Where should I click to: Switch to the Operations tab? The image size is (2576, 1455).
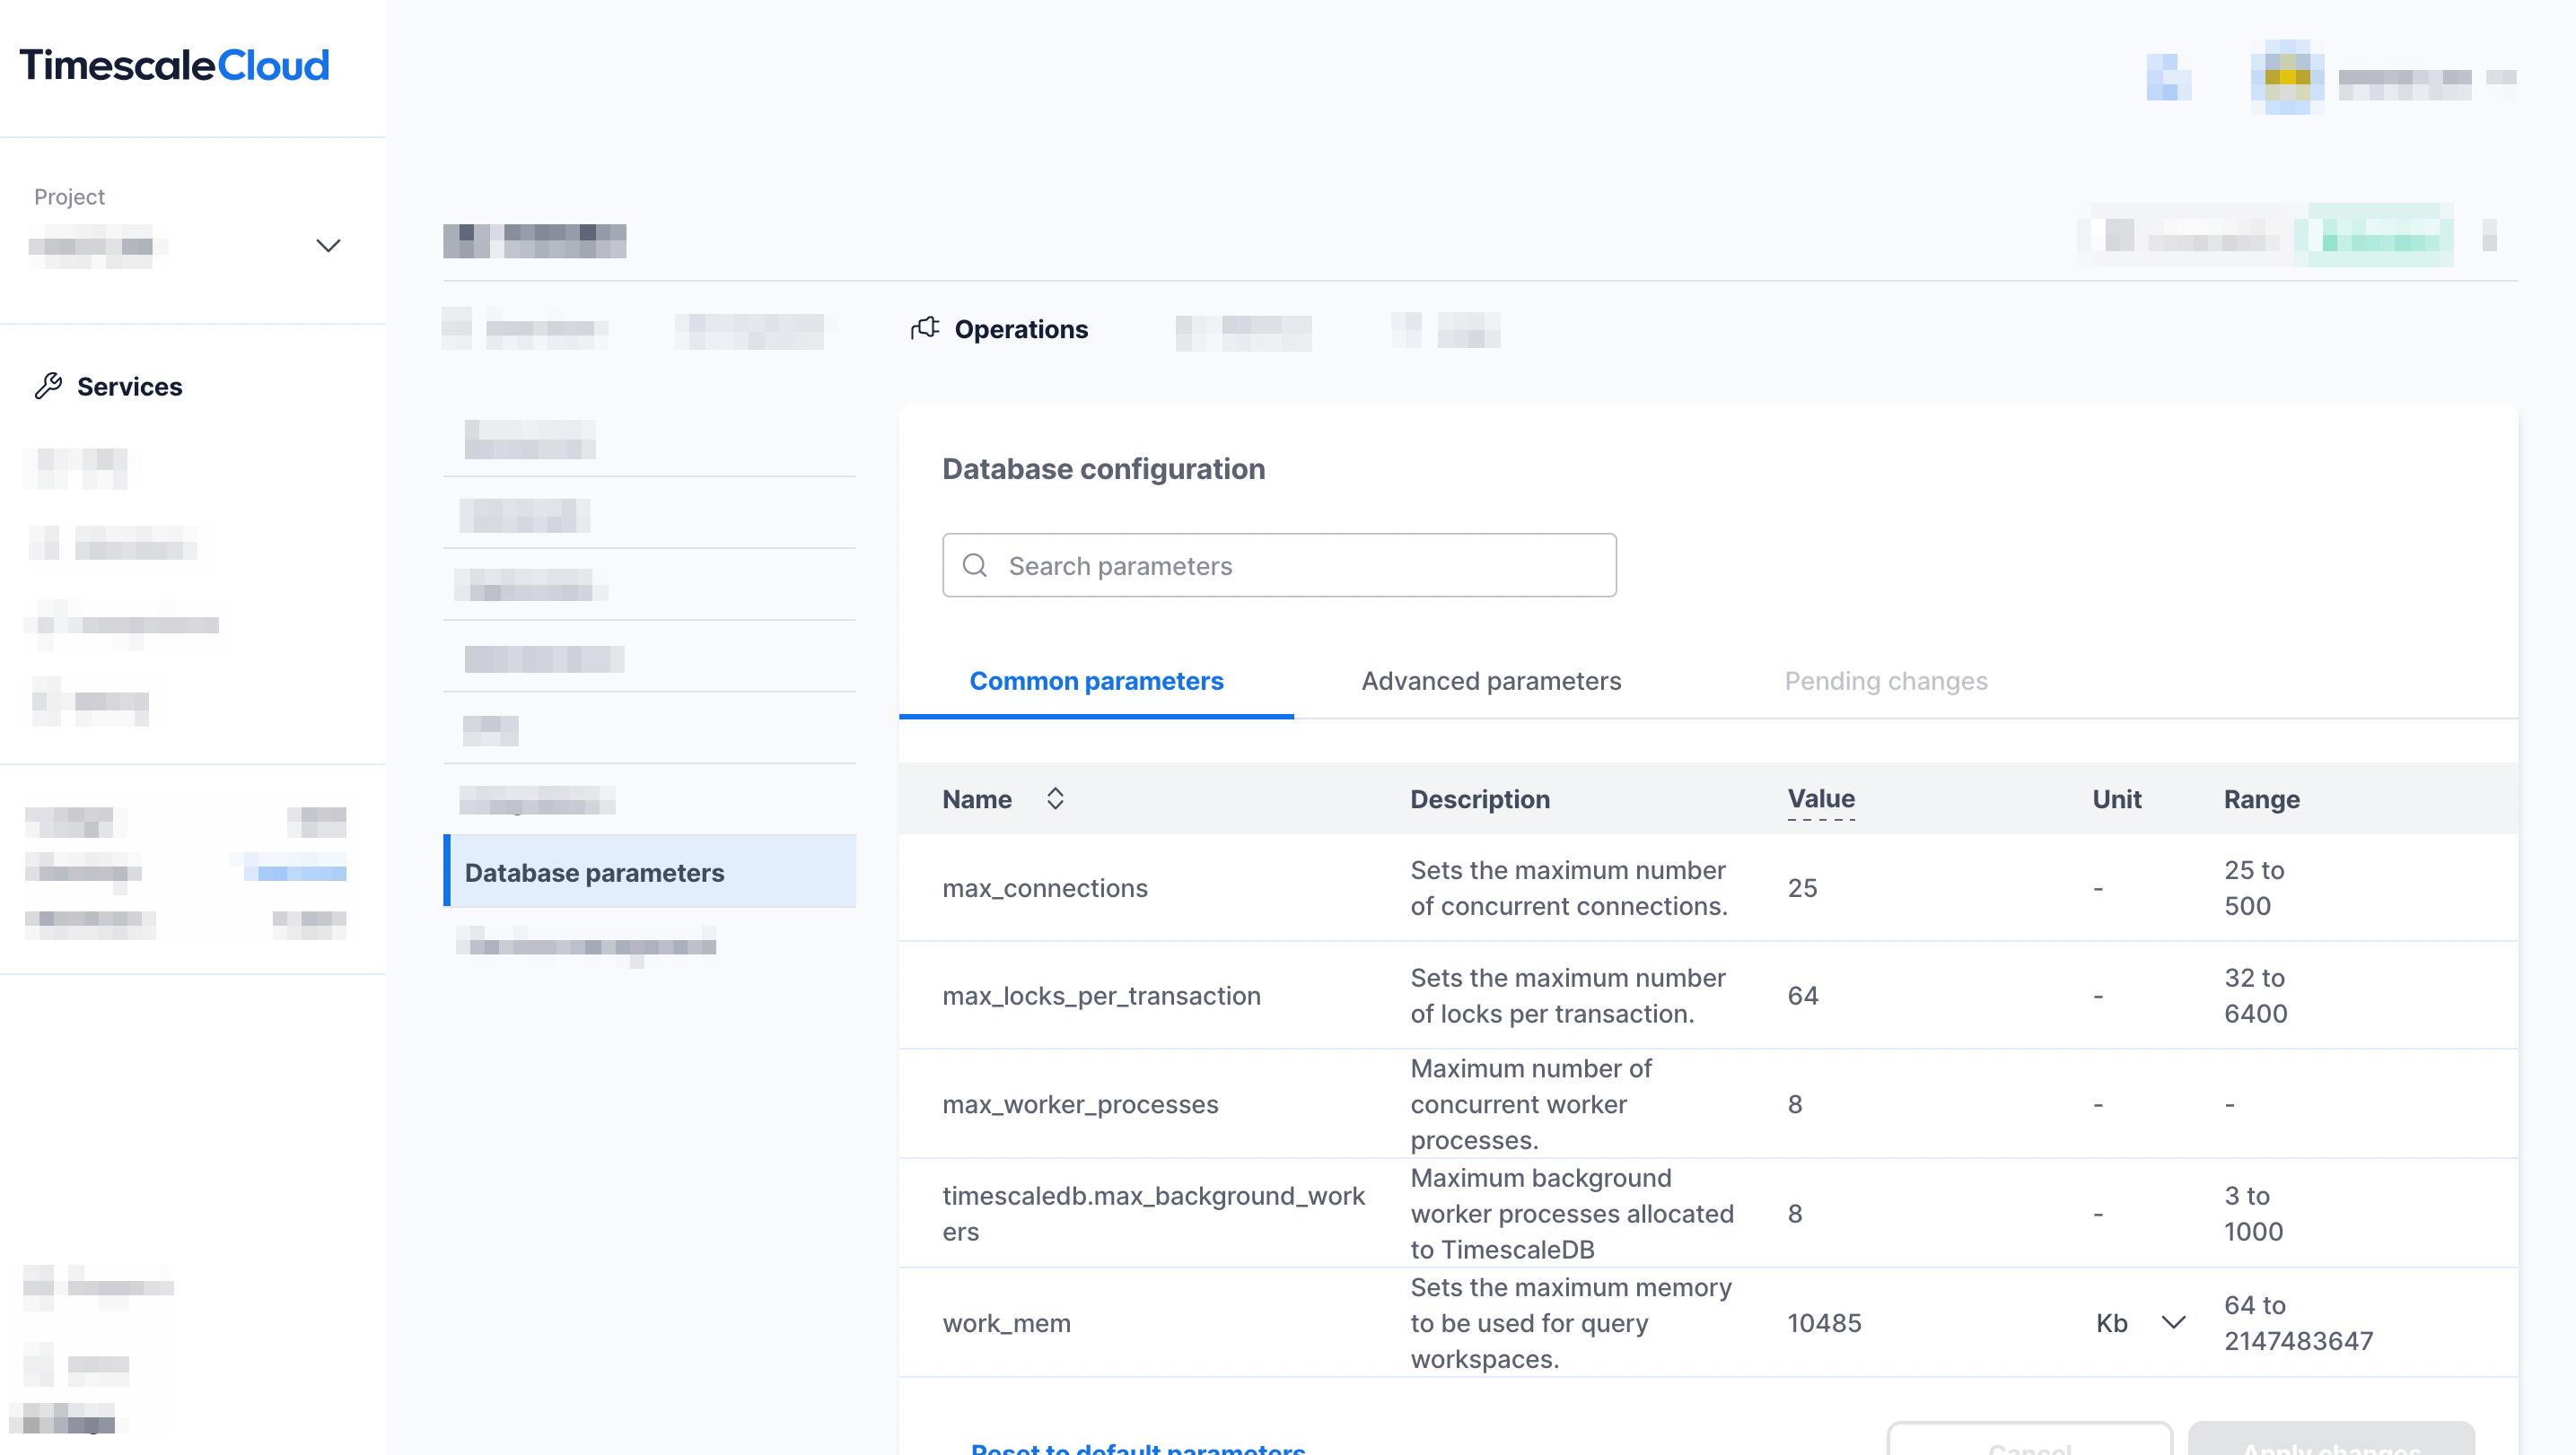1021,329
